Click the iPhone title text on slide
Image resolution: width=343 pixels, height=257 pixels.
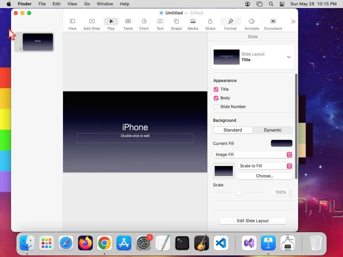[x=135, y=127]
